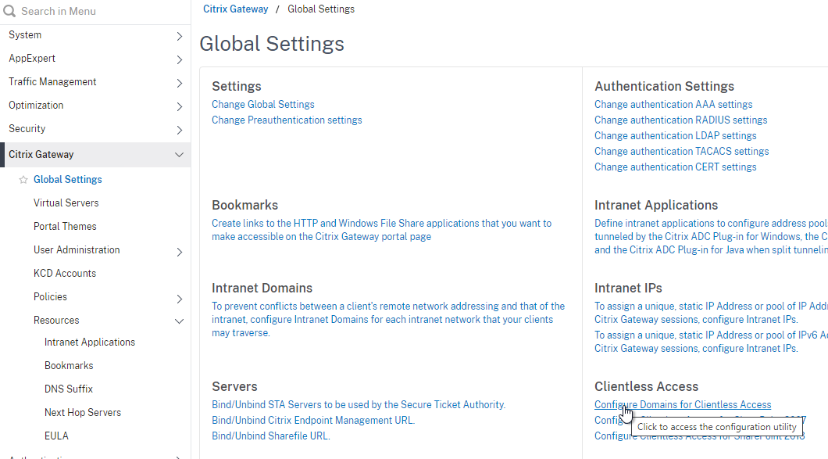The image size is (828, 459).
Task: Expand the AppExpert chevron
Action: (x=179, y=59)
